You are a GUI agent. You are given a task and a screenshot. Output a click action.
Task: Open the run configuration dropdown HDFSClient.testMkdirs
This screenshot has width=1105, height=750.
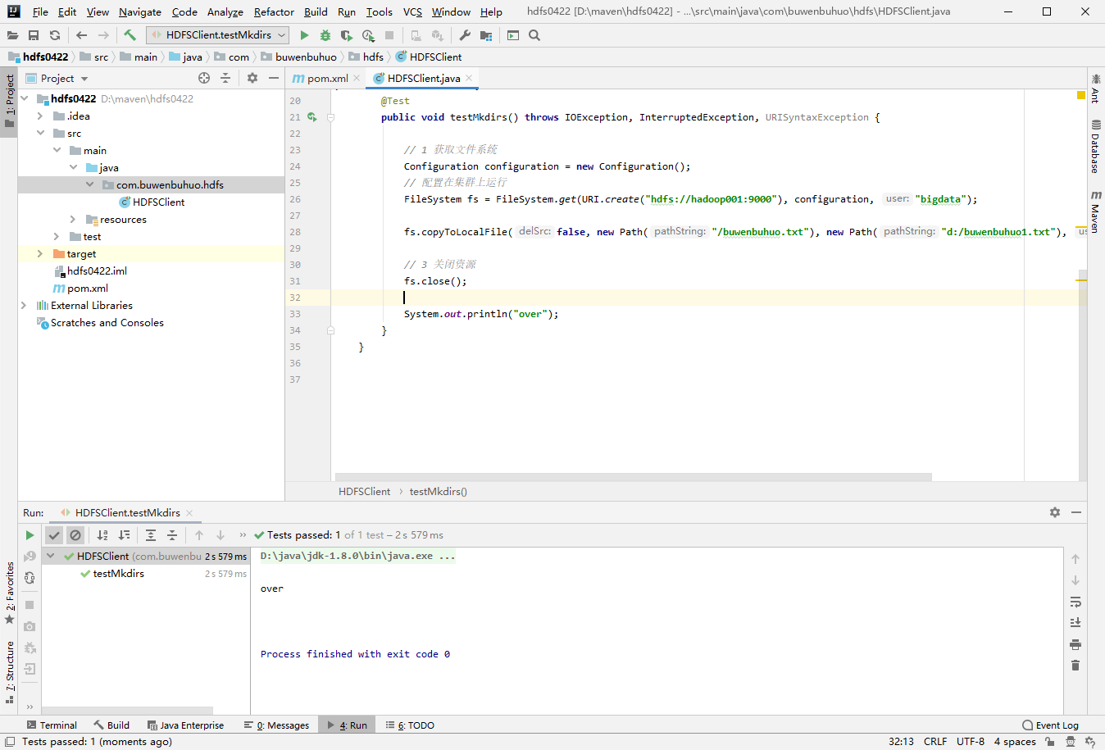[217, 35]
